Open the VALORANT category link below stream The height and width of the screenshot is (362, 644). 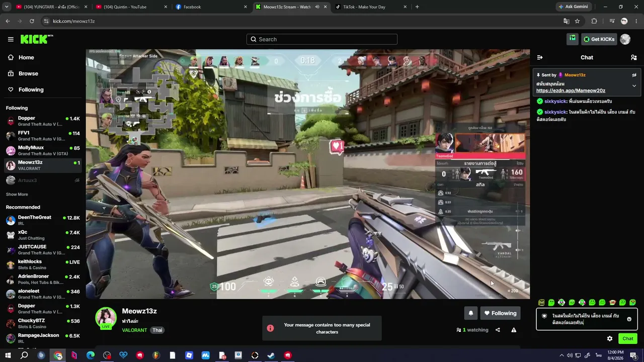tap(134, 330)
